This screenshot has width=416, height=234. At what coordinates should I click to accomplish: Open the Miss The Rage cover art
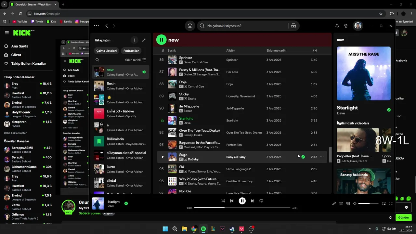pos(364,73)
